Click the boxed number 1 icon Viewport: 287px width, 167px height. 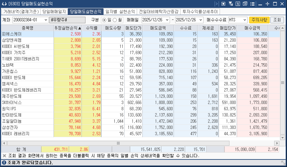238,4
